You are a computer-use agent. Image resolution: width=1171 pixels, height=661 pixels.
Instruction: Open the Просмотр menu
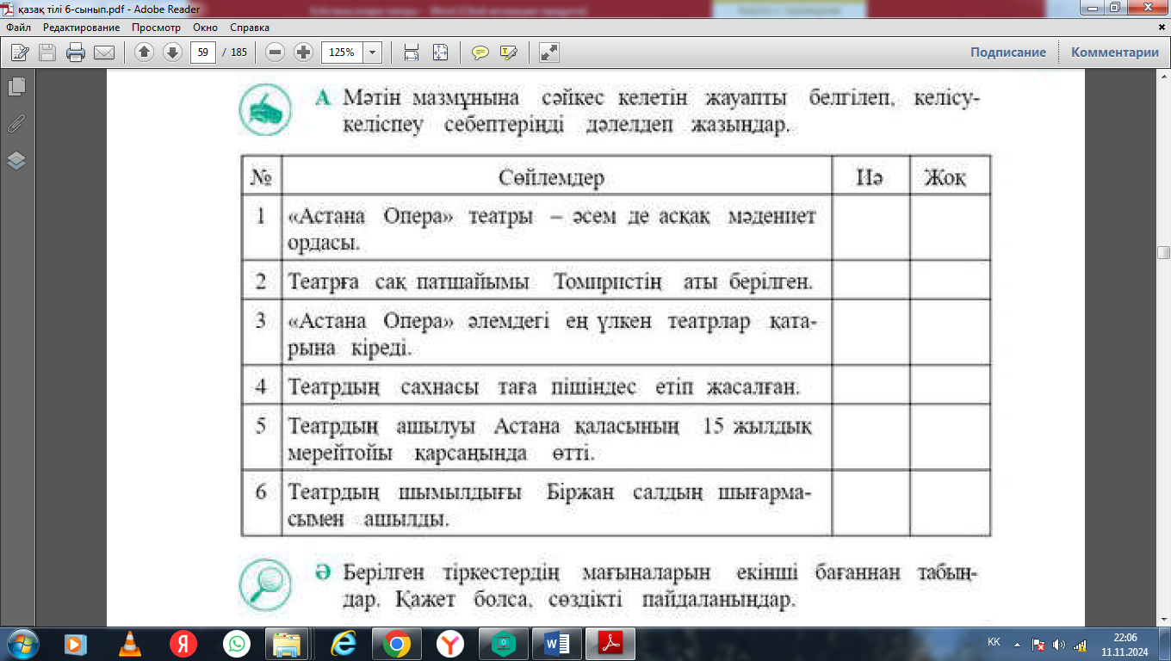pos(157,28)
